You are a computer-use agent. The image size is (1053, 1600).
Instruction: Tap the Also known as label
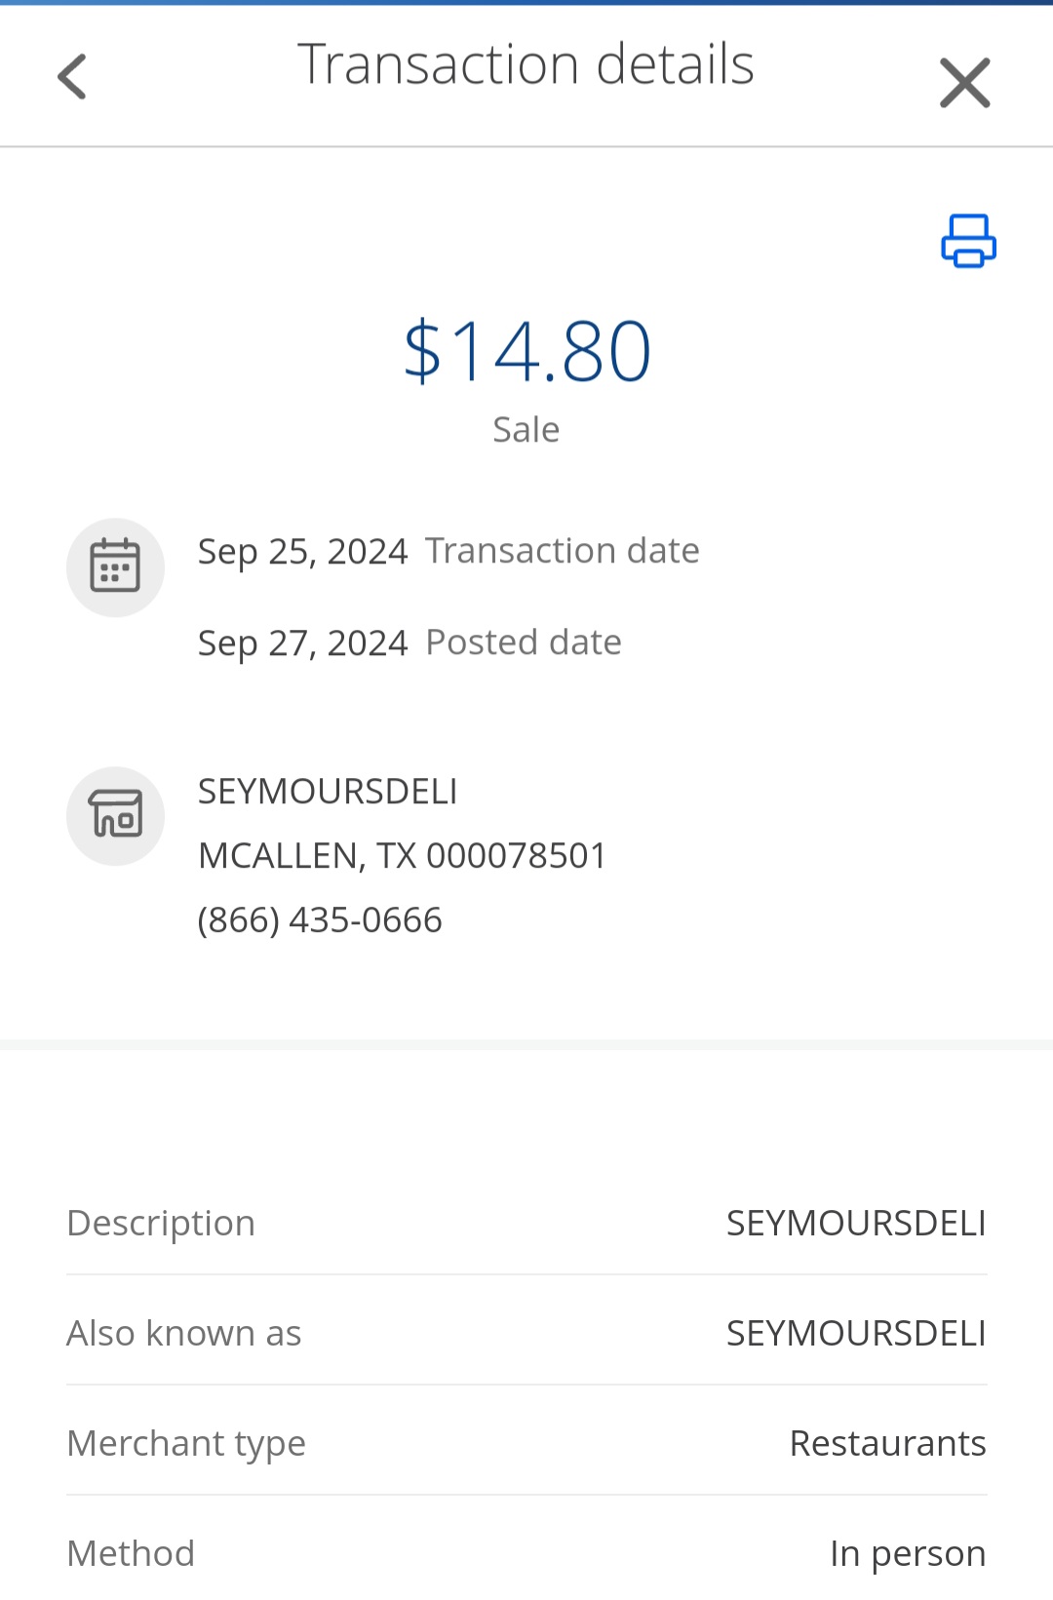(x=184, y=1334)
